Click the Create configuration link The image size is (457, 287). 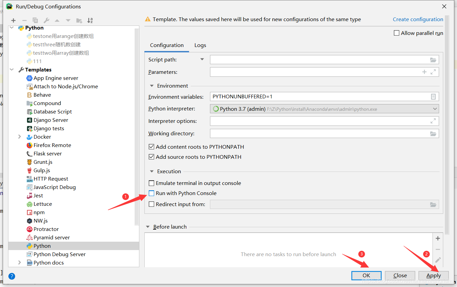coord(418,19)
